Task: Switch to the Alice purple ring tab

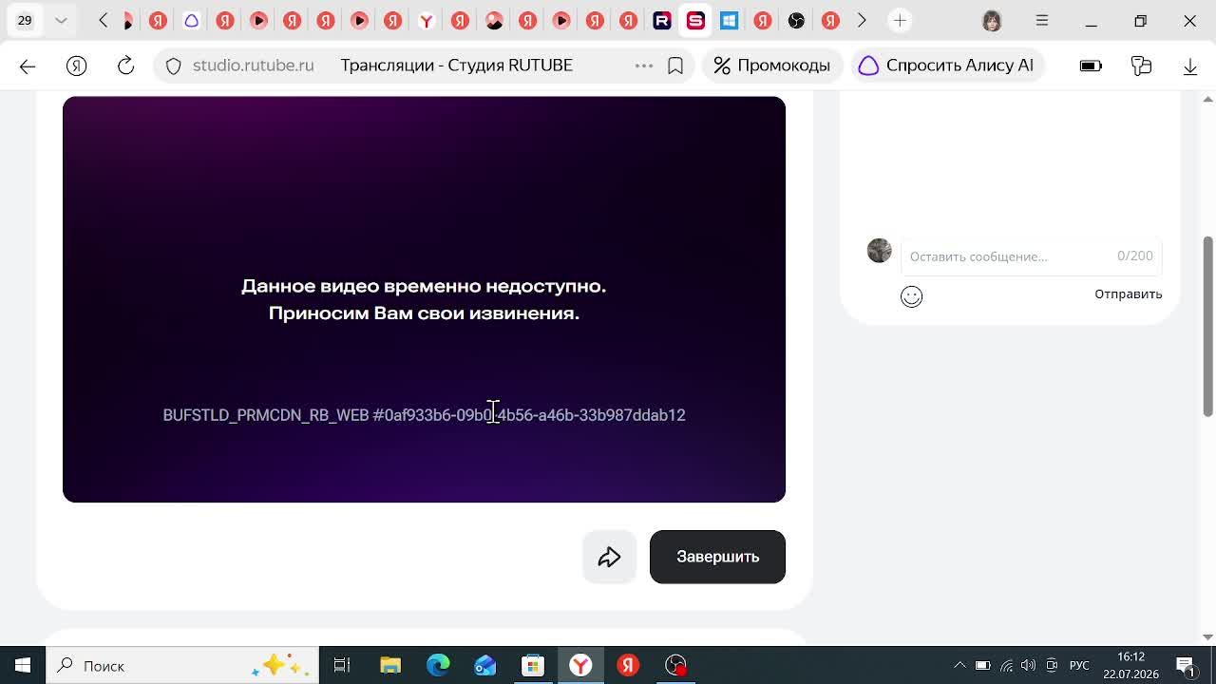Action: click(x=191, y=20)
